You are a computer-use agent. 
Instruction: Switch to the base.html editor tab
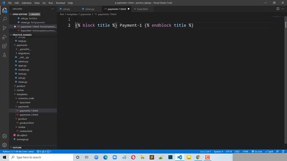pyautogui.click(x=143, y=9)
